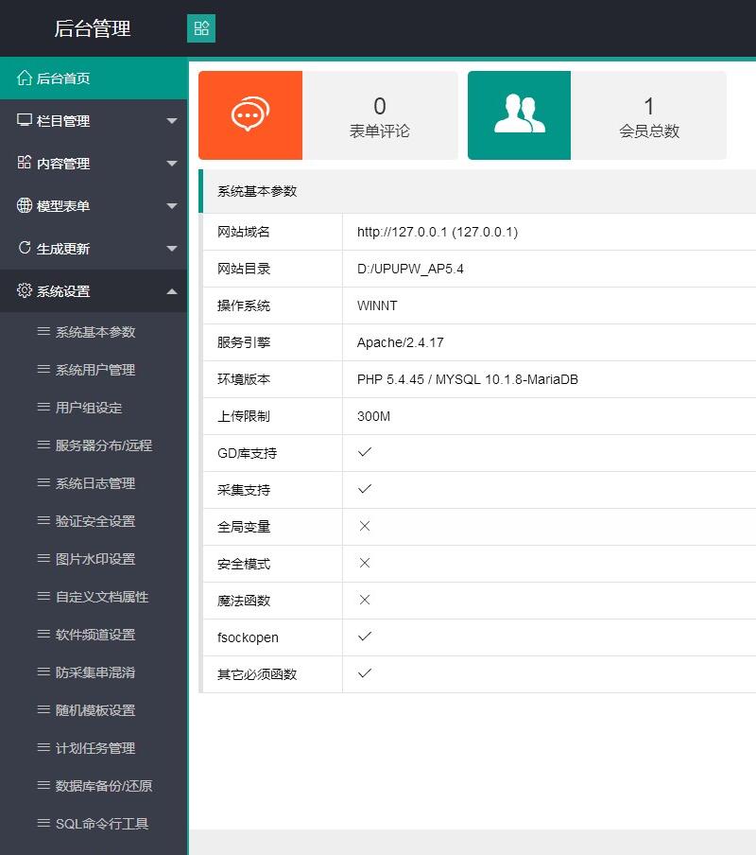
Task: Click the teal collapse-menu icon in top bar
Action: (x=201, y=28)
